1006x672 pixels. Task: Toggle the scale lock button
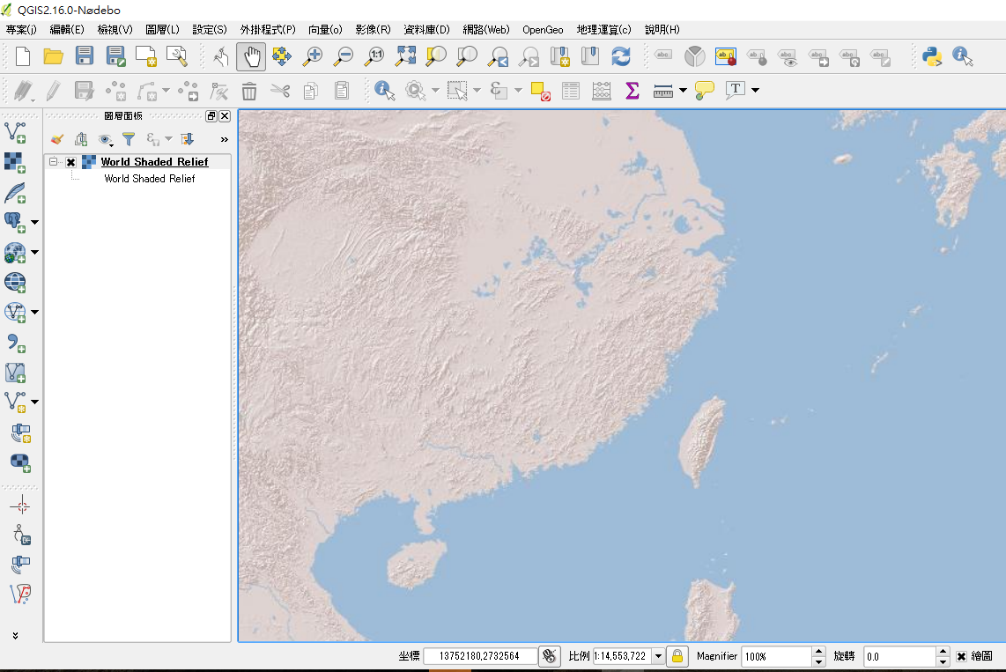pyautogui.click(x=677, y=656)
